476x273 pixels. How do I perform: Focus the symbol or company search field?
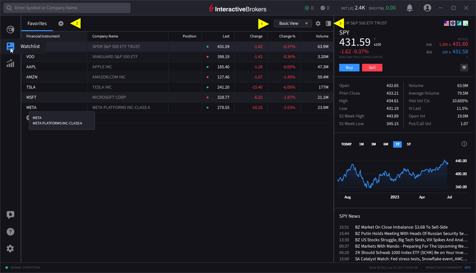(x=67, y=8)
